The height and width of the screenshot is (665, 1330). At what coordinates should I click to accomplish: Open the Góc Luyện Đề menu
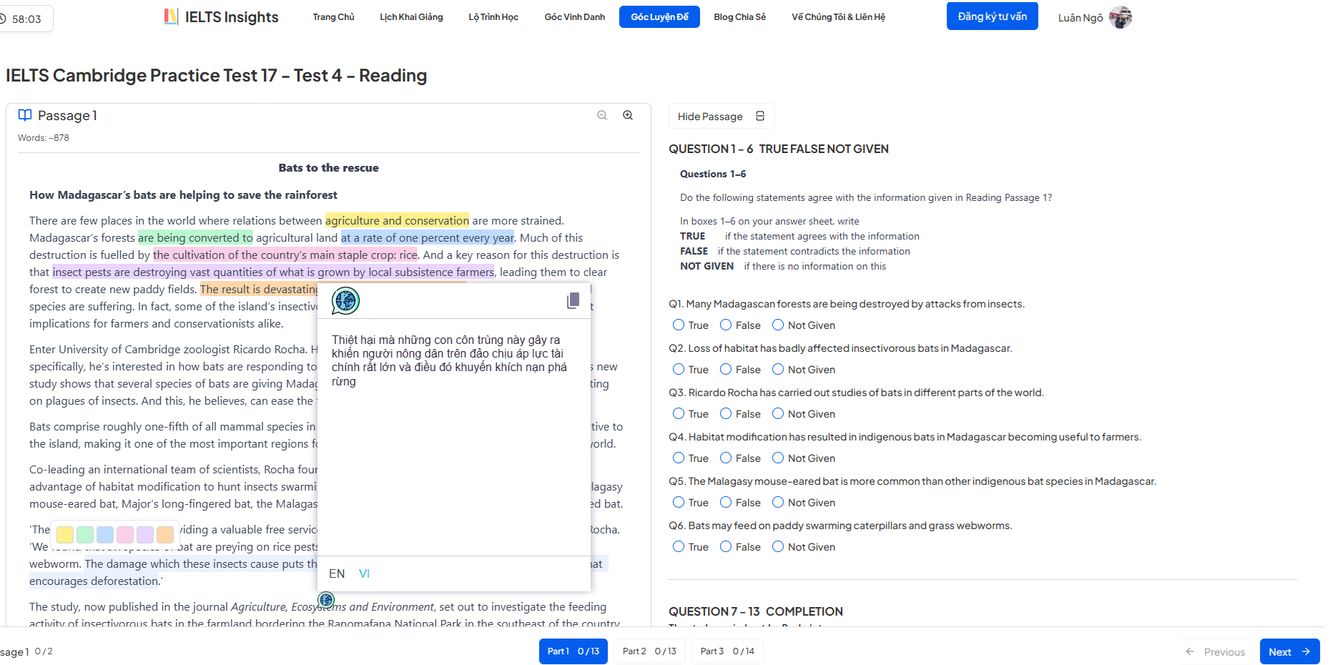659,17
